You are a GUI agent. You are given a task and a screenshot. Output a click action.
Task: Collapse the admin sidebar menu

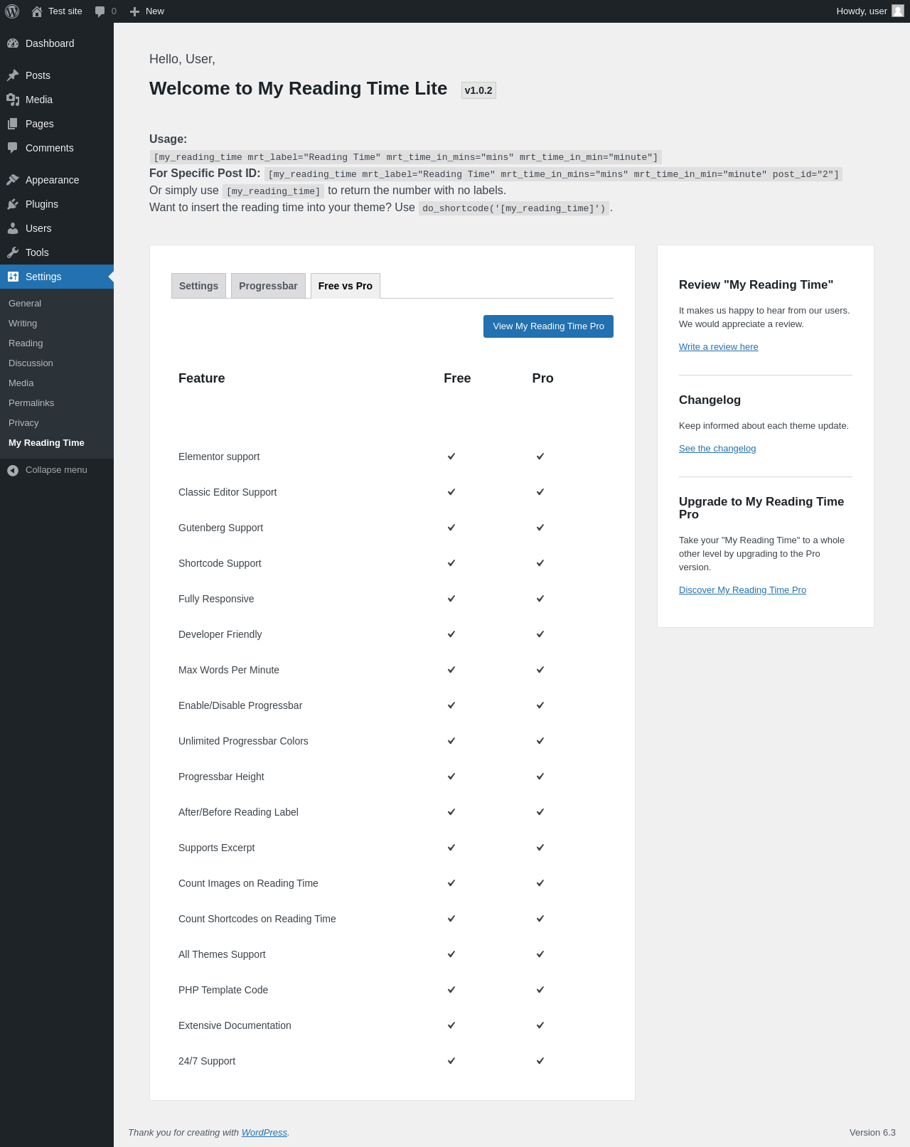pyautogui.click(x=57, y=470)
